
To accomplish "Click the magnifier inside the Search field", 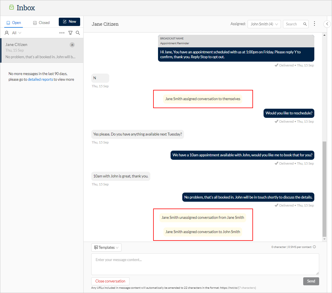I will point(305,24).
